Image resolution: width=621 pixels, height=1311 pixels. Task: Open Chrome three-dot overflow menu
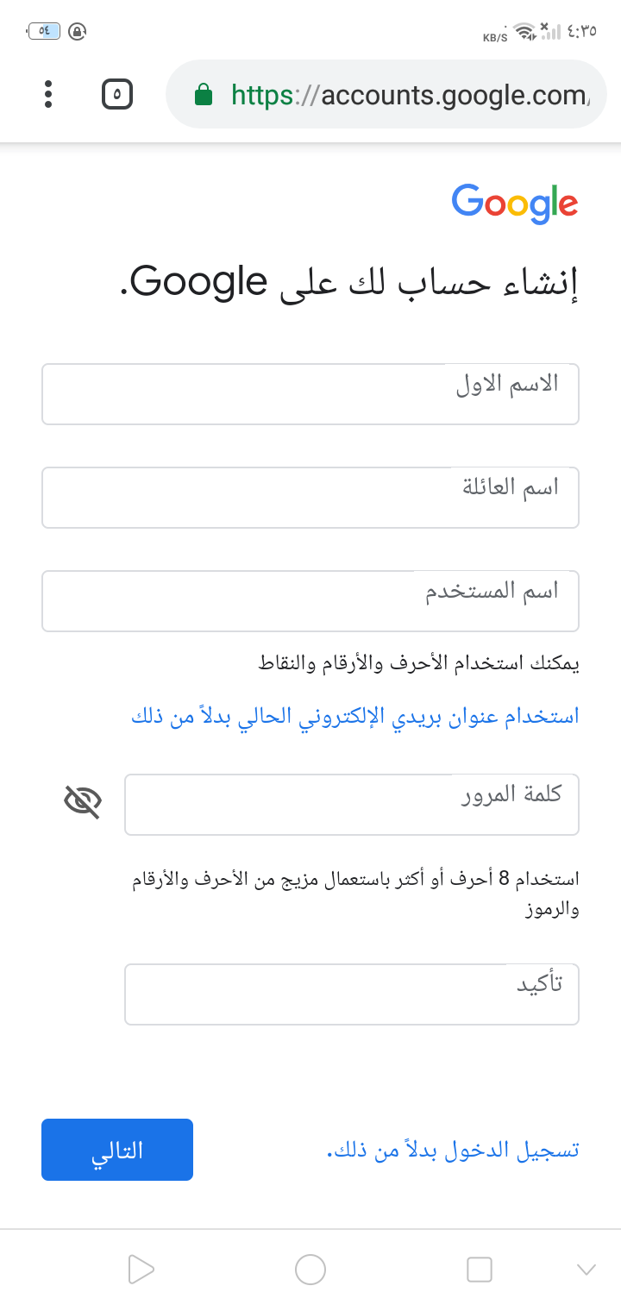coord(48,94)
